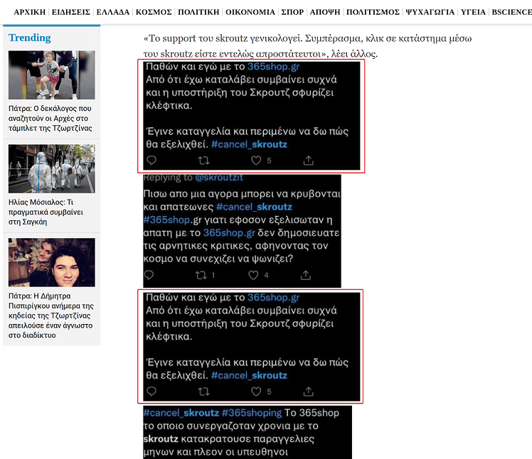Open the ΥΓΕΙΑ section
The height and width of the screenshot is (459, 532).
(x=473, y=12)
